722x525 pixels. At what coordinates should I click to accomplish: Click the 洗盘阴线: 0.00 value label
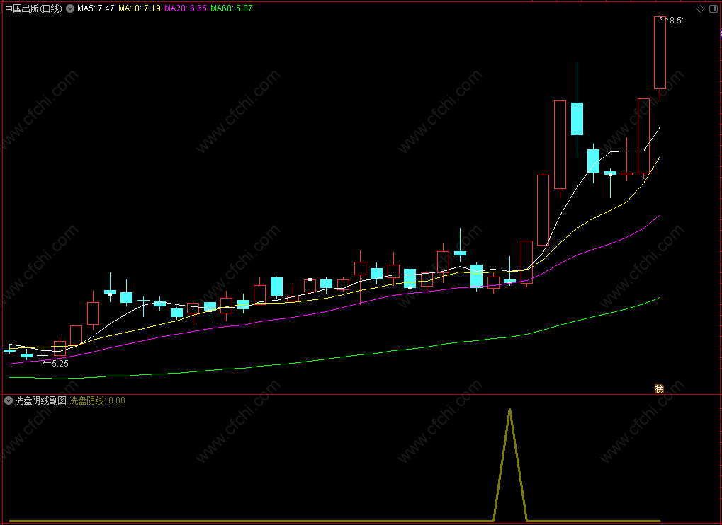pos(97,401)
